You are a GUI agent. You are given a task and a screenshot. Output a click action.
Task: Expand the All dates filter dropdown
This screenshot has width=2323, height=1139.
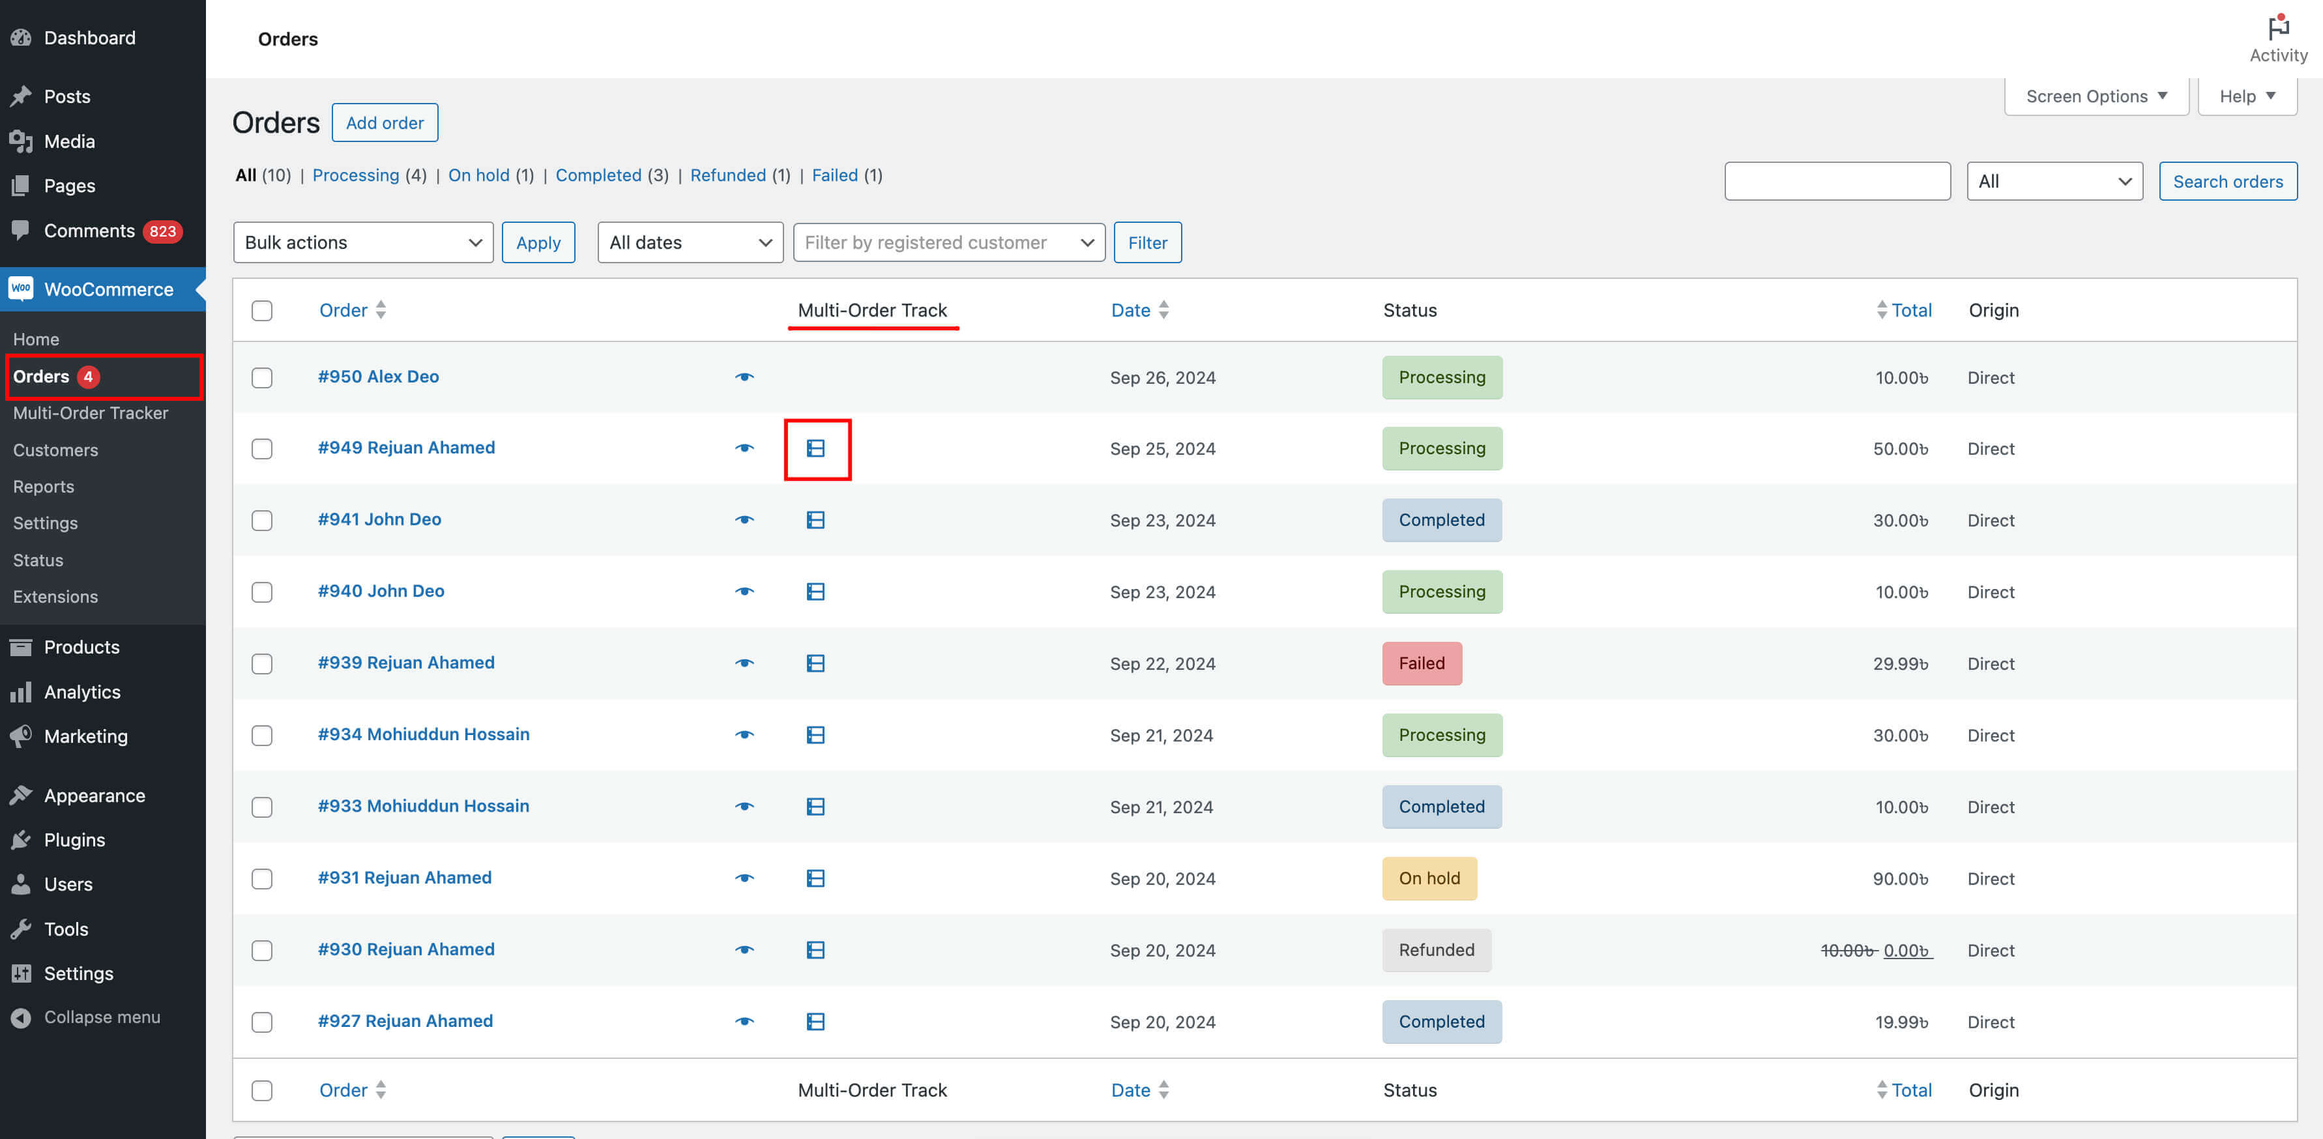(x=690, y=242)
